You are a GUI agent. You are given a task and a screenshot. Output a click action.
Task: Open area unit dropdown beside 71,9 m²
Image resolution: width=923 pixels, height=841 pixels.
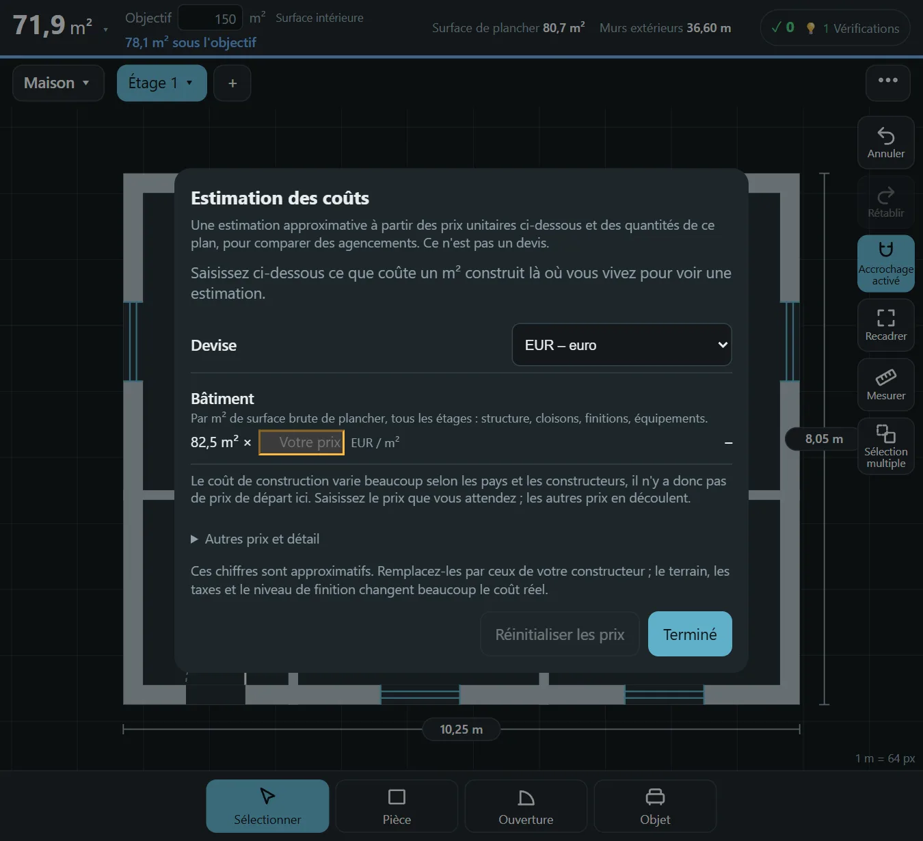[x=105, y=29]
